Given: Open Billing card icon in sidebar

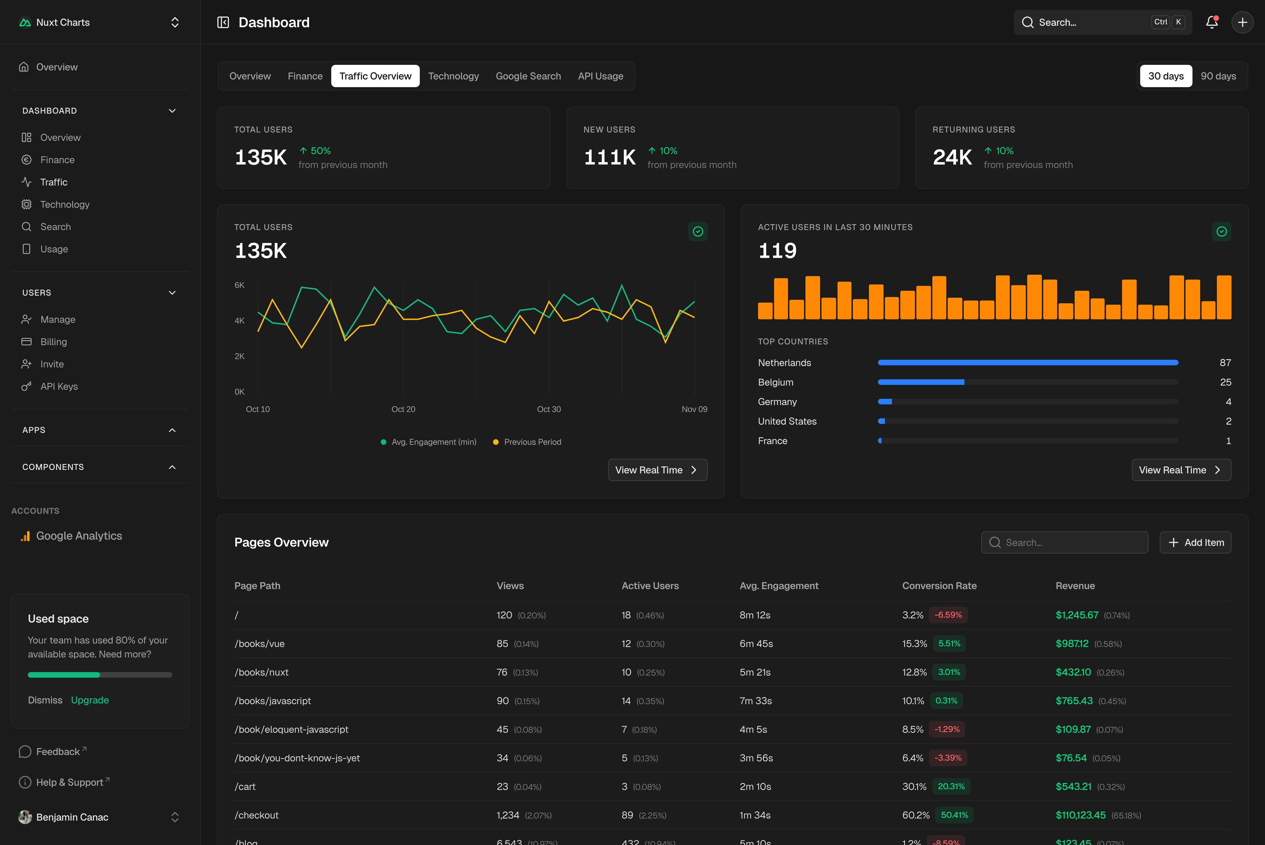Looking at the screenshot, I should (26, 342).
